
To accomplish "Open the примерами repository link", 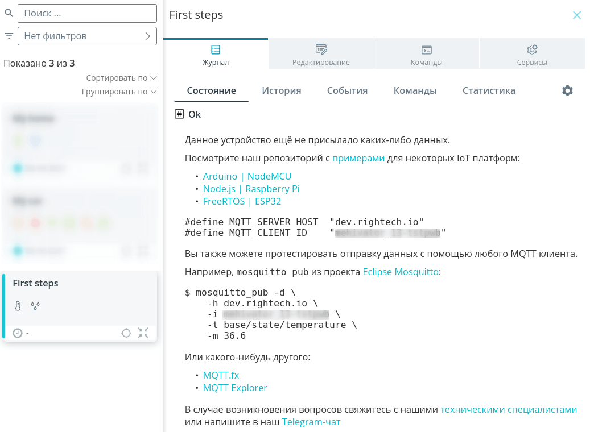I will [358, 158].
